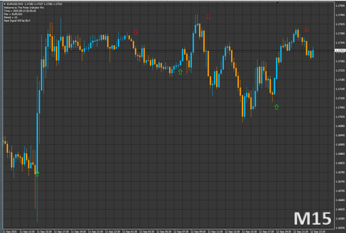The height and width of the screenshot is (233, 346).
Task: Click the 'Welcome to The Forex Indicator Pro' line
Action: click(x=24, y=7)
